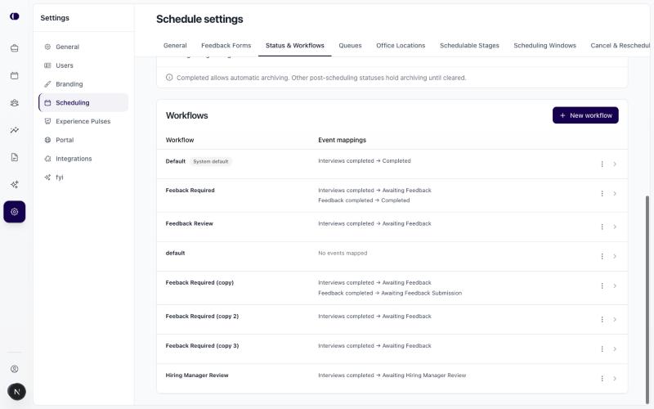The height and width of the screenshot is (409, 654).
Task: Click the app logo icon at top of sidebar
Action: point(15,16)
